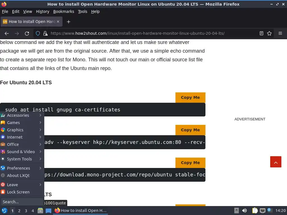287x215 pixels.
Task: Switch to virtual desktop 1
Action: click(x=12, y=211)
